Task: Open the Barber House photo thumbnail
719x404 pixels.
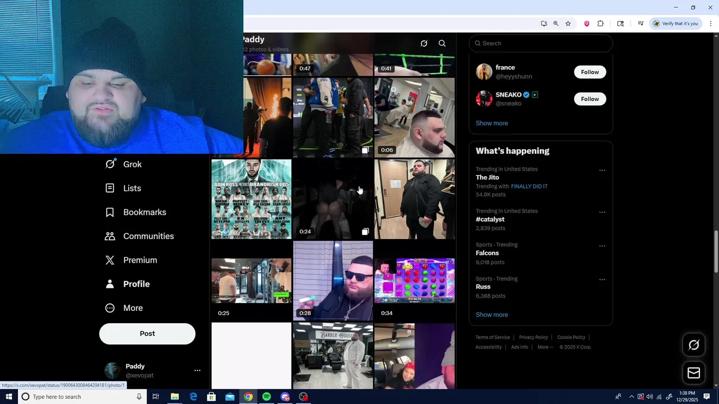Action: (x=333, y=356)
